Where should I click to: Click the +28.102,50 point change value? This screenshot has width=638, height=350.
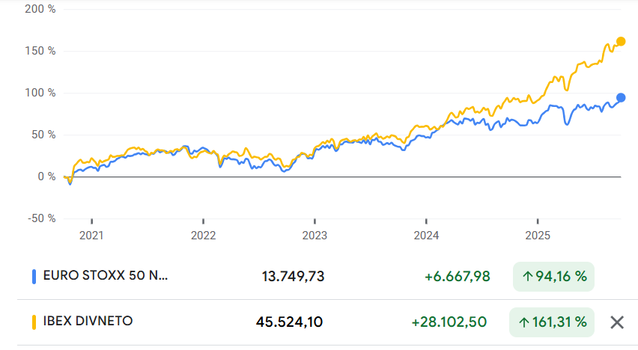(449, 322)
